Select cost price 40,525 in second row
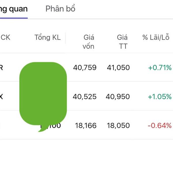 [84, 97]
